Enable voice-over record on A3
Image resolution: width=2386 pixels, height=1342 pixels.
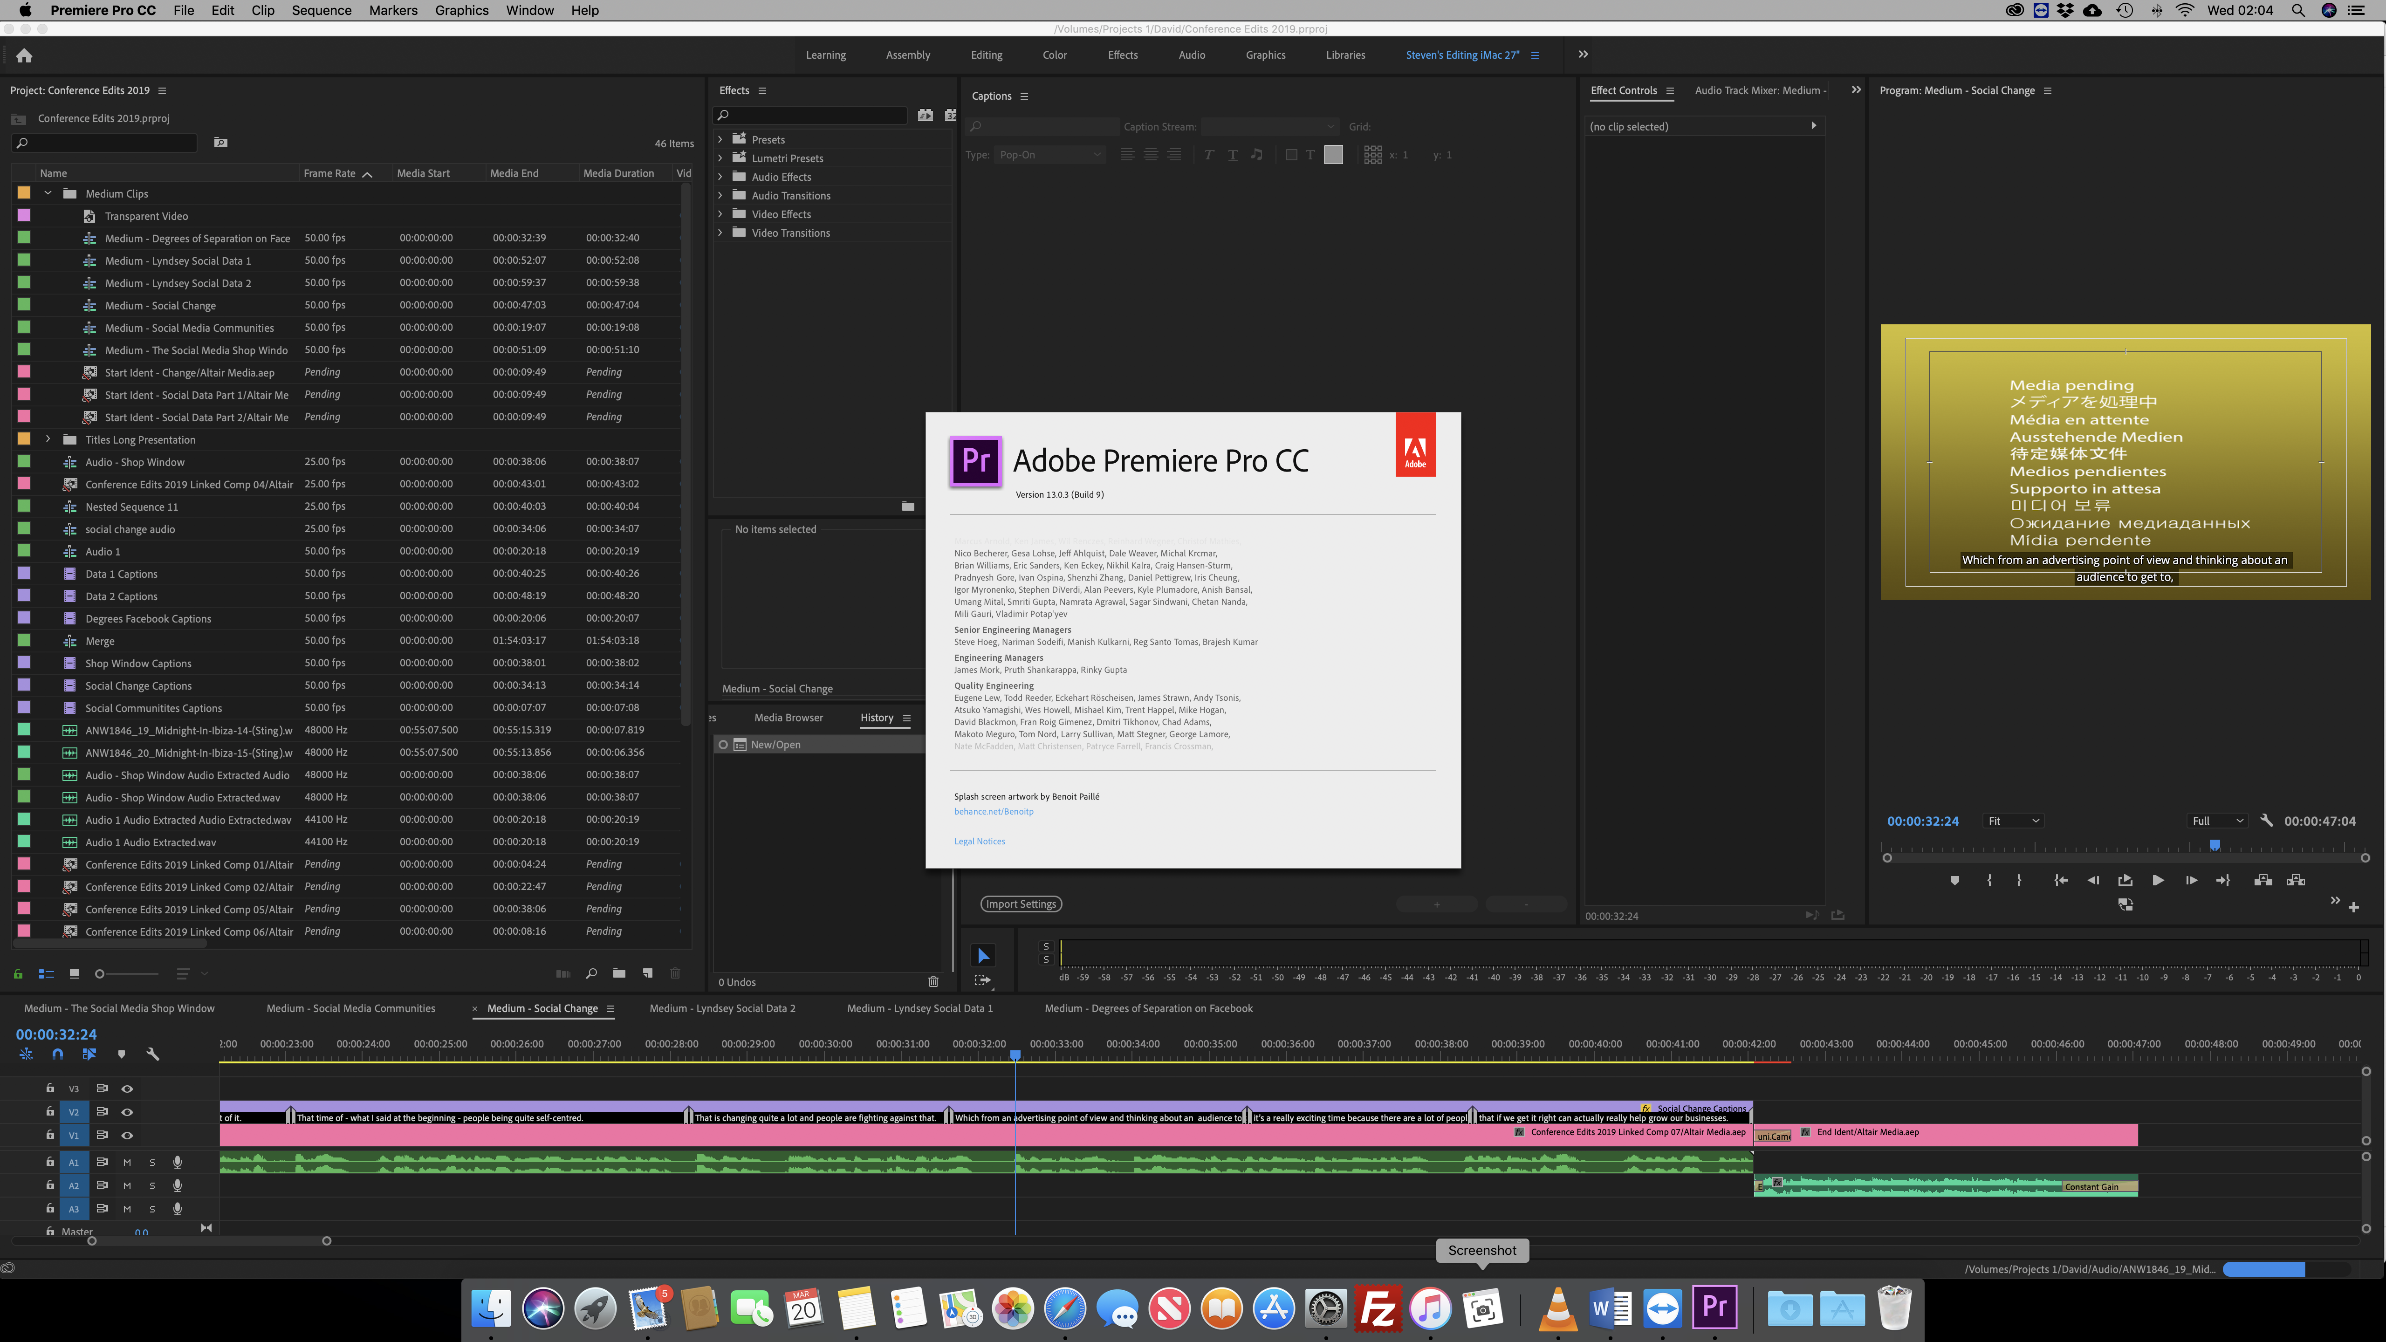pyautogui.click(x=177, y=1209)
